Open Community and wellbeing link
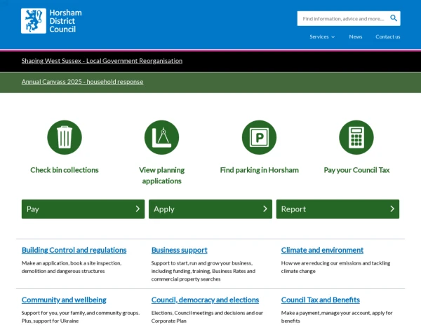Screen dimensions: 421x336 (x=64, y=300)
